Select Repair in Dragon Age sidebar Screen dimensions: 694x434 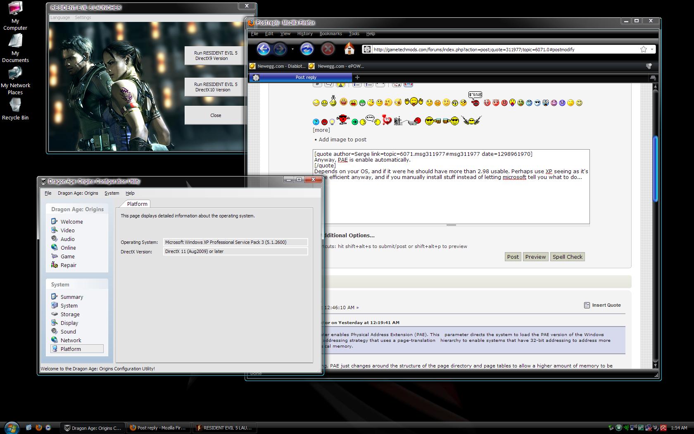coord(64,265)
